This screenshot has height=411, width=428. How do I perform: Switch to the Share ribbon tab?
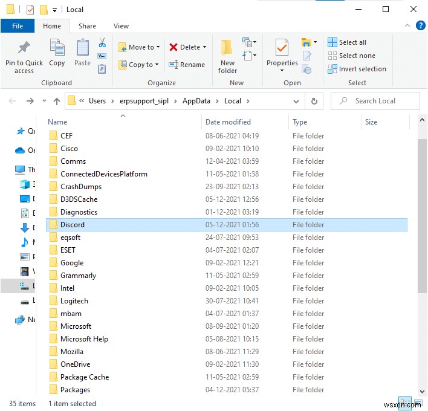tap(87, 26)
